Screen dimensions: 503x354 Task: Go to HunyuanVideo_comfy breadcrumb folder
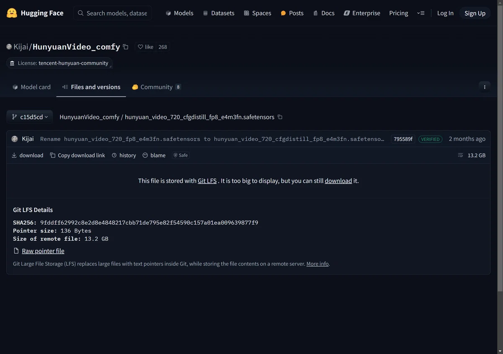click(x=89, y=117)
